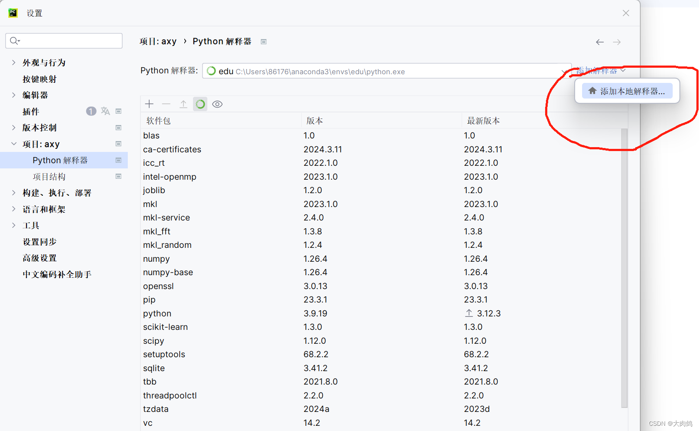Navigate back with the left arrow icon
Image resolution: width=699 pixels, height=431 pixels.
(599, 42)
